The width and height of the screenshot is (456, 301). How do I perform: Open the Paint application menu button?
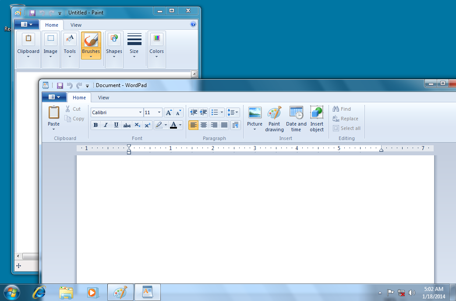(27, 24)
